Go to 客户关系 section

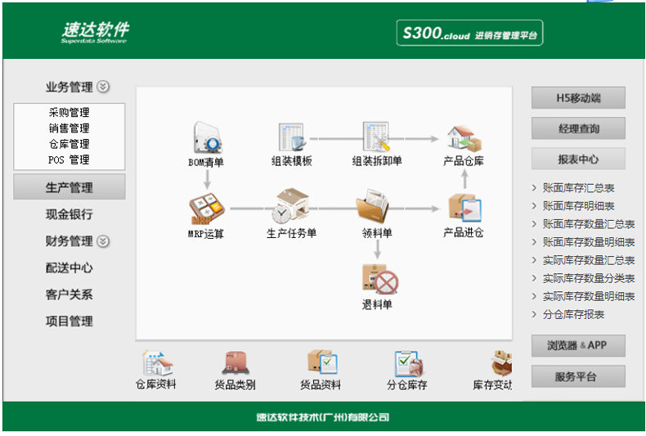click(70, 294)
